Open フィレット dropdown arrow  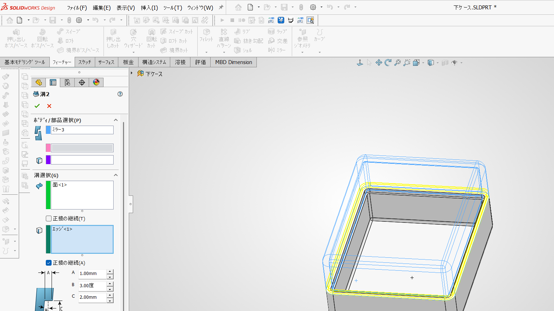click(x=206, y=53)
